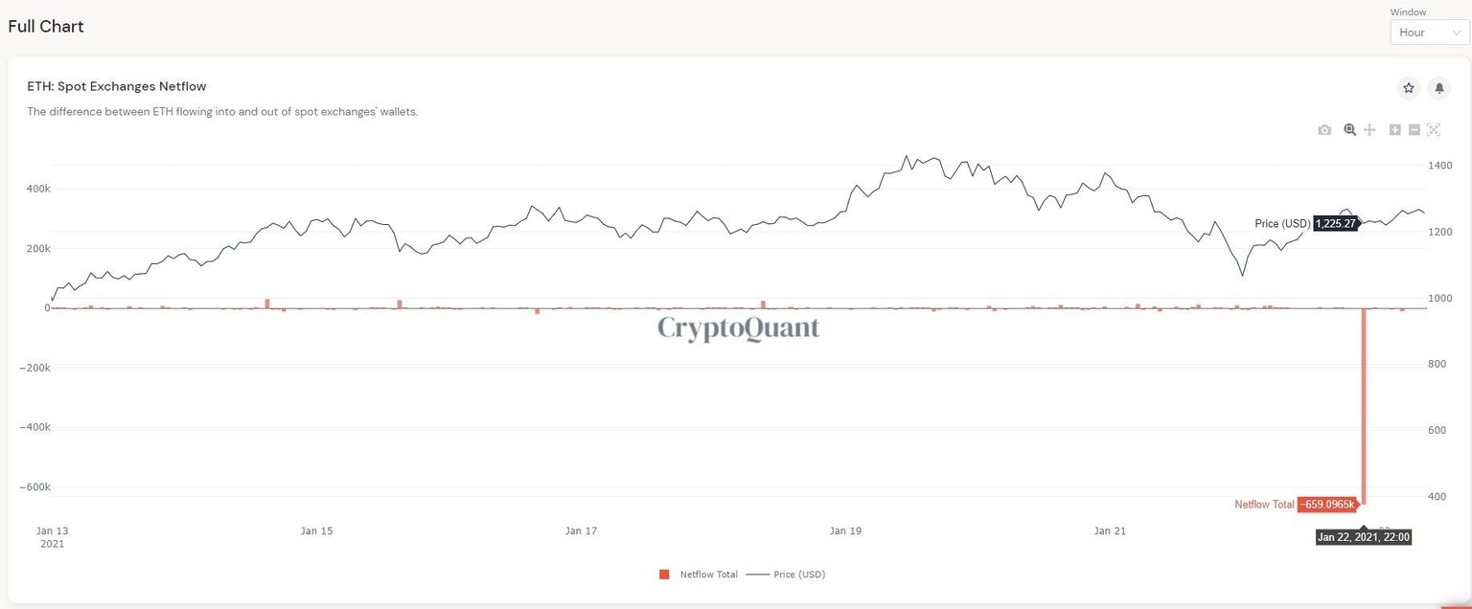Open the Window dropdown set to Hour
The width and height of the screenshot is (1472, 609).
click(x=1429, y=32)
